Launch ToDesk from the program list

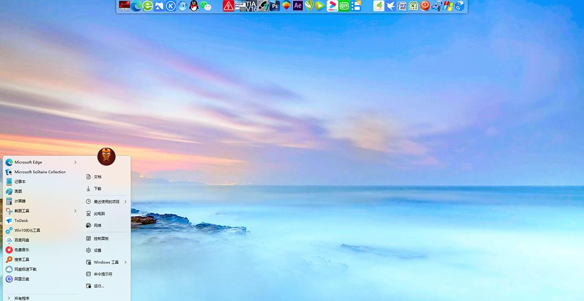[x=21, y=221]
